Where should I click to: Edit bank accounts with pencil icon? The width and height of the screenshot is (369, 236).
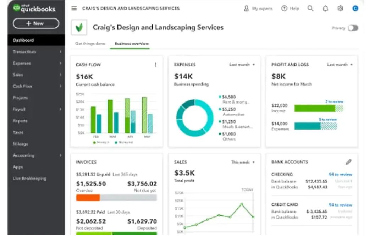tap(348, 162)
